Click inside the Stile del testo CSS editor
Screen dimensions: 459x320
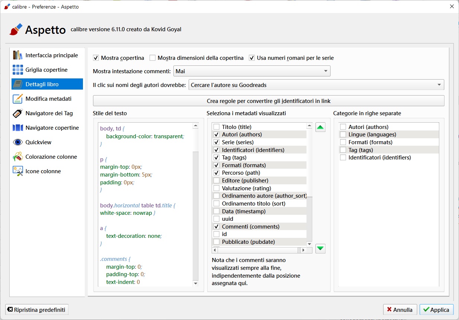[145, 223]
